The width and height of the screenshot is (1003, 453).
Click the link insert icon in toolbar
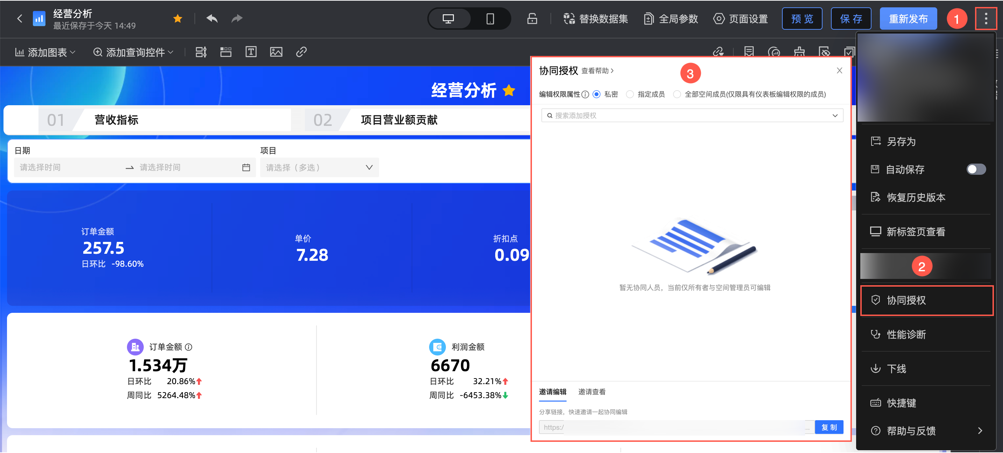301,52
